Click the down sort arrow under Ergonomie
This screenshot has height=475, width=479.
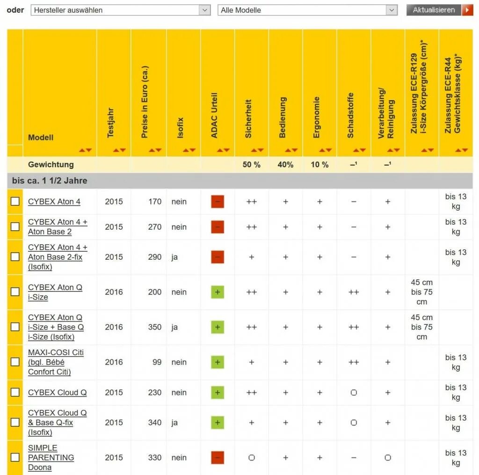pyautogui.click(x=329, y=150)
